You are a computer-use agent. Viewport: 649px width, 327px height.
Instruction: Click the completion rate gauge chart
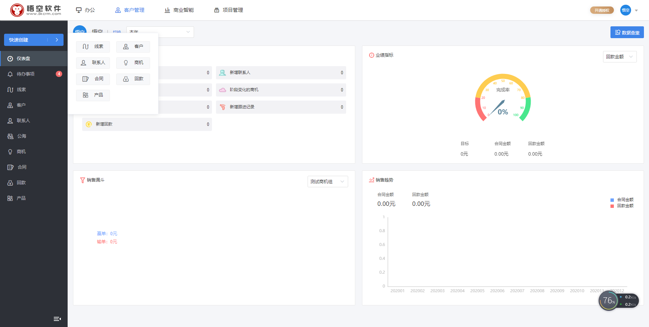tap(503, 98)
